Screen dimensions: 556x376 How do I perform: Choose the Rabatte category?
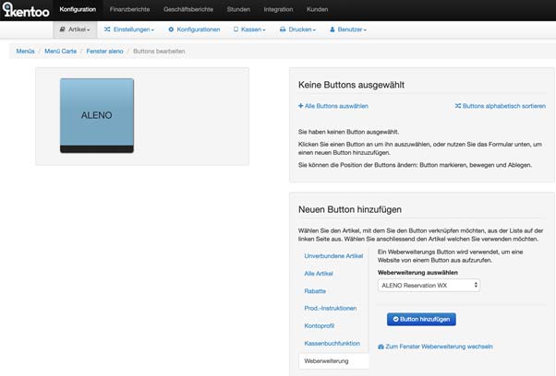[315, 291]
